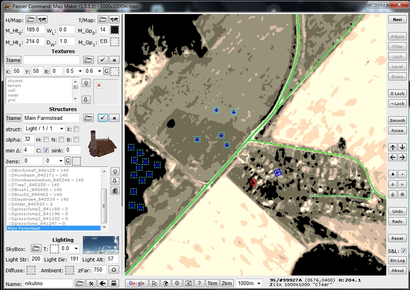Click the left arrow button beside map name
Viewport: 410px width, 290px height.
pyautogui.click(x=103, y=283)
